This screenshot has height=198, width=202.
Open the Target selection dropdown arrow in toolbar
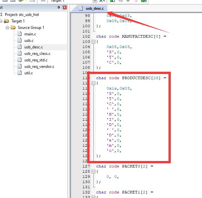point(95,1)
